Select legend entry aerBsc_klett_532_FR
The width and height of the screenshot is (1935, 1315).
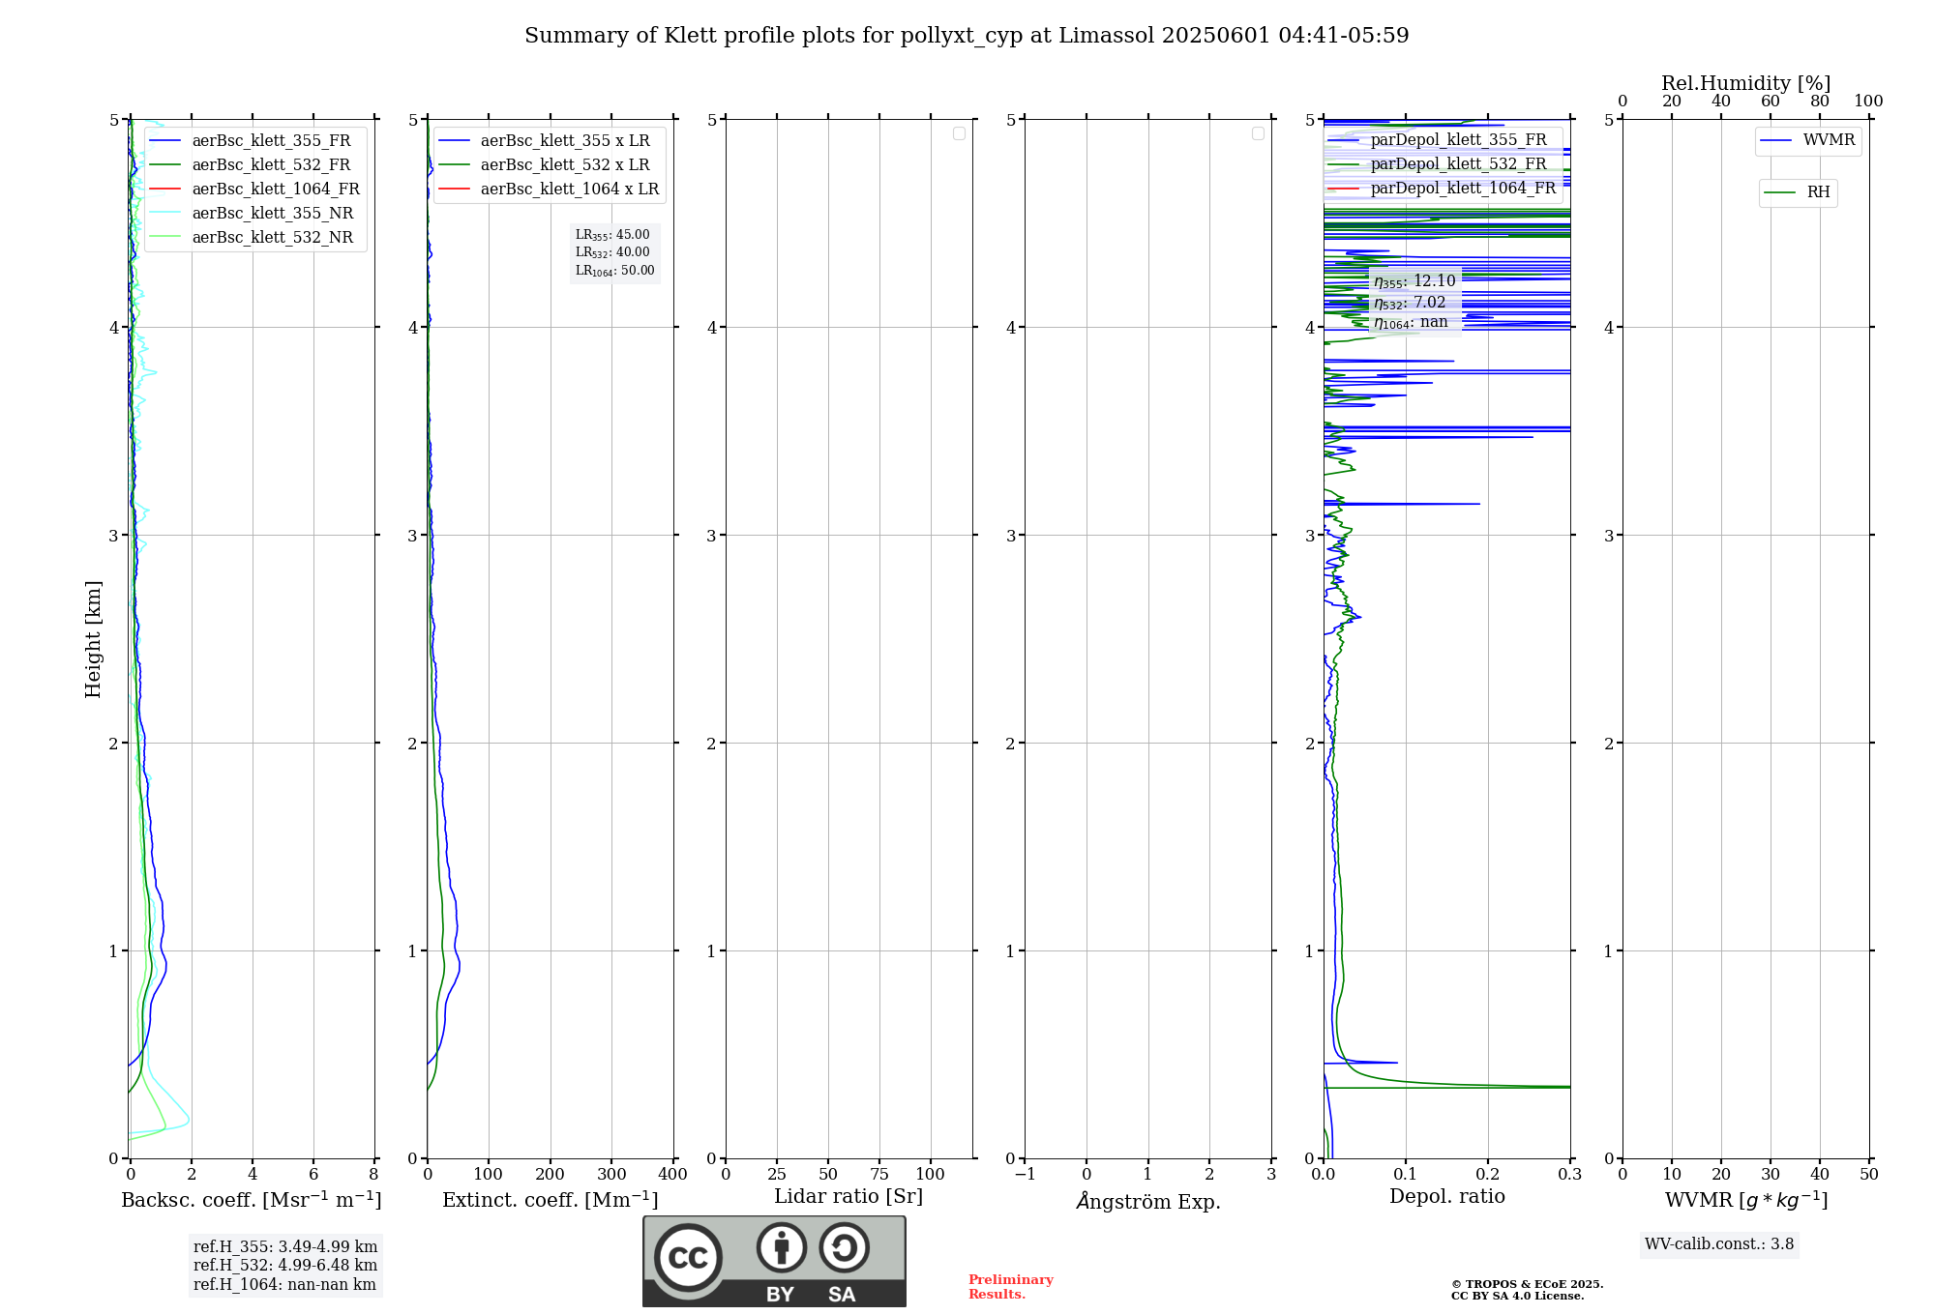coord(254,165)
